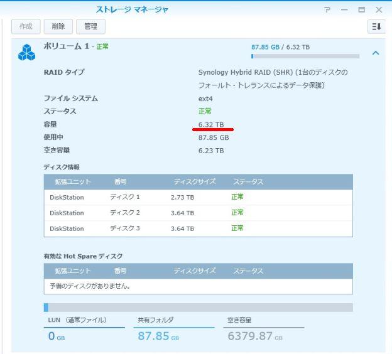Open the 管理 (manage) button
Screen dimensions: 392x354
[90, 26]
